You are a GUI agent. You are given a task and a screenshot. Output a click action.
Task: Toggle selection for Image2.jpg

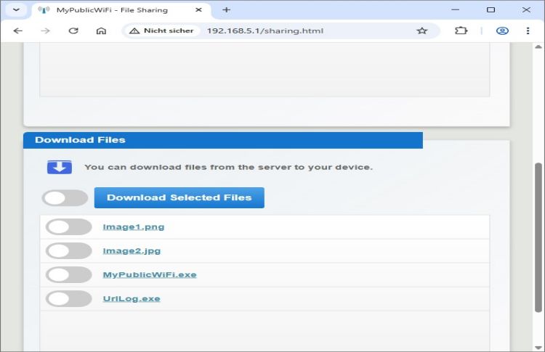point(69,250)
